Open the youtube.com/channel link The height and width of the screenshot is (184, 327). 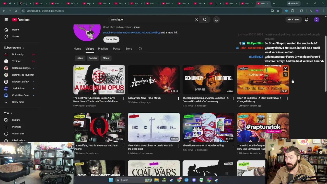pyautogui.click(x=132, y=32)
